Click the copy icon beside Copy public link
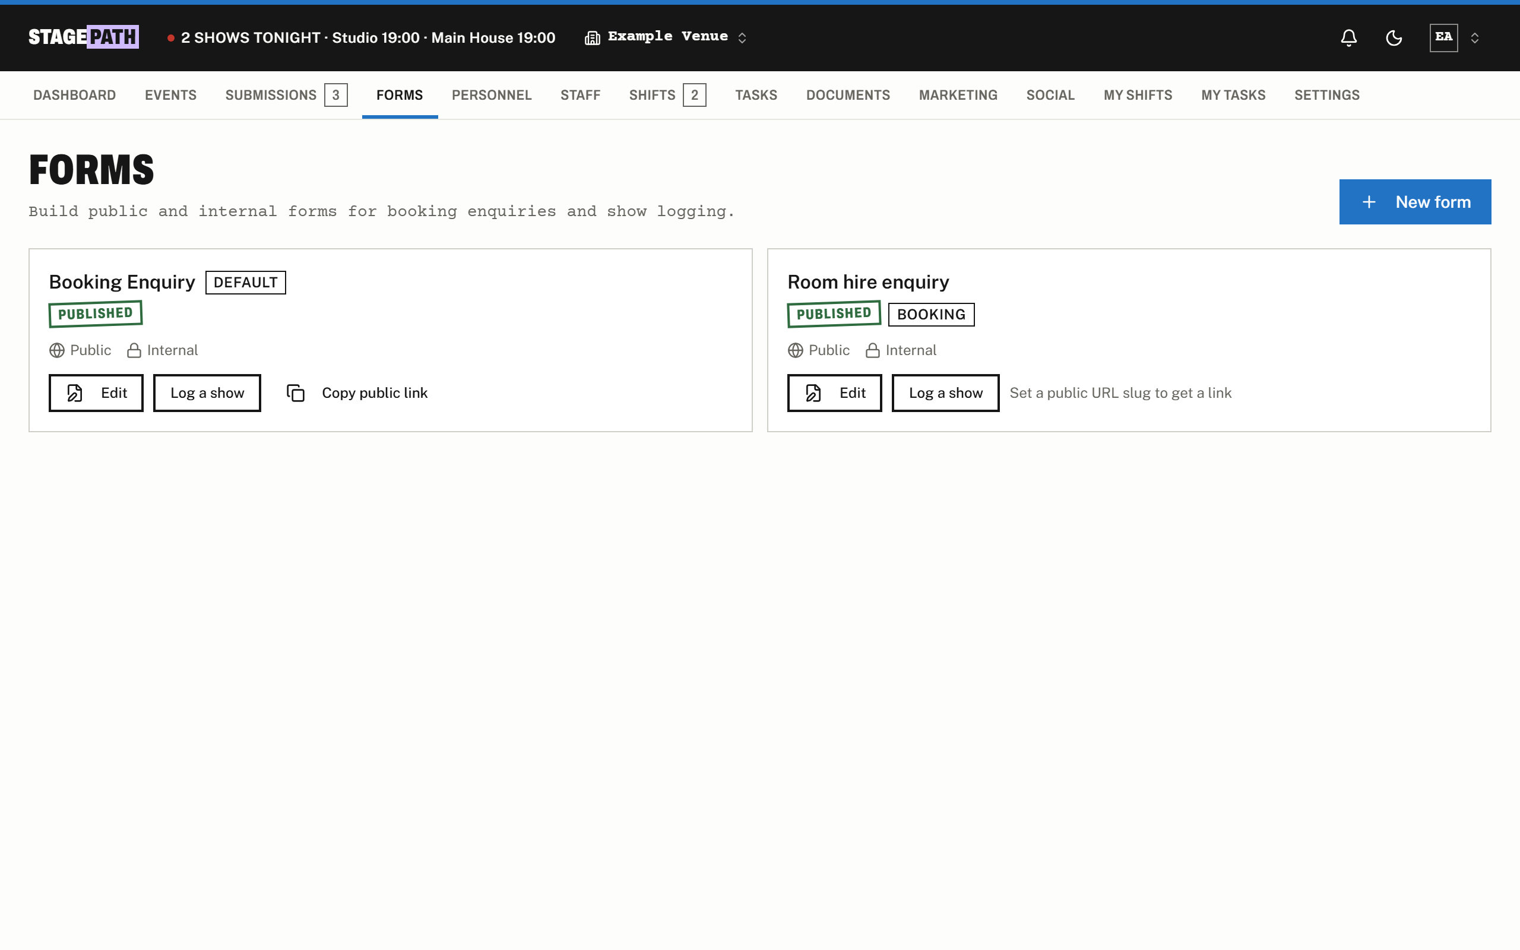The width and height of the screenshot is (1520, 950). [x=296, y=392]
